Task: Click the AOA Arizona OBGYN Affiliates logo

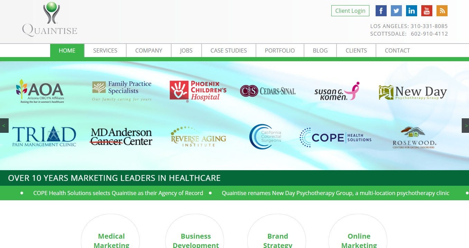Action: coord(40,91)
